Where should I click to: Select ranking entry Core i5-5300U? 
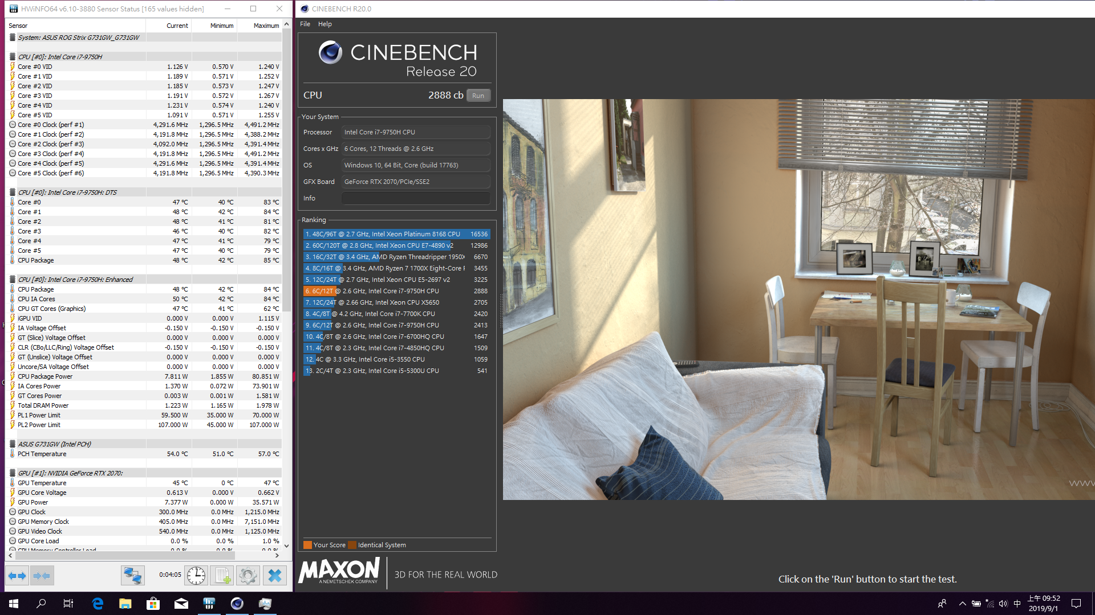tap(396, 371)
